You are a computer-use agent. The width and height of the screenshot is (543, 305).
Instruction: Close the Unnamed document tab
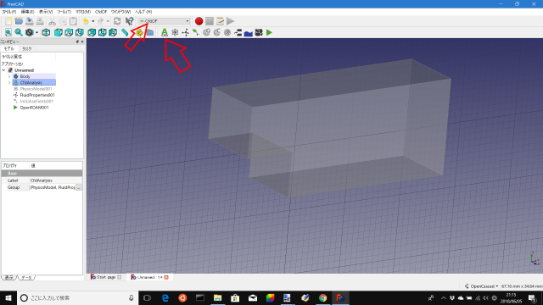point(166,277)
